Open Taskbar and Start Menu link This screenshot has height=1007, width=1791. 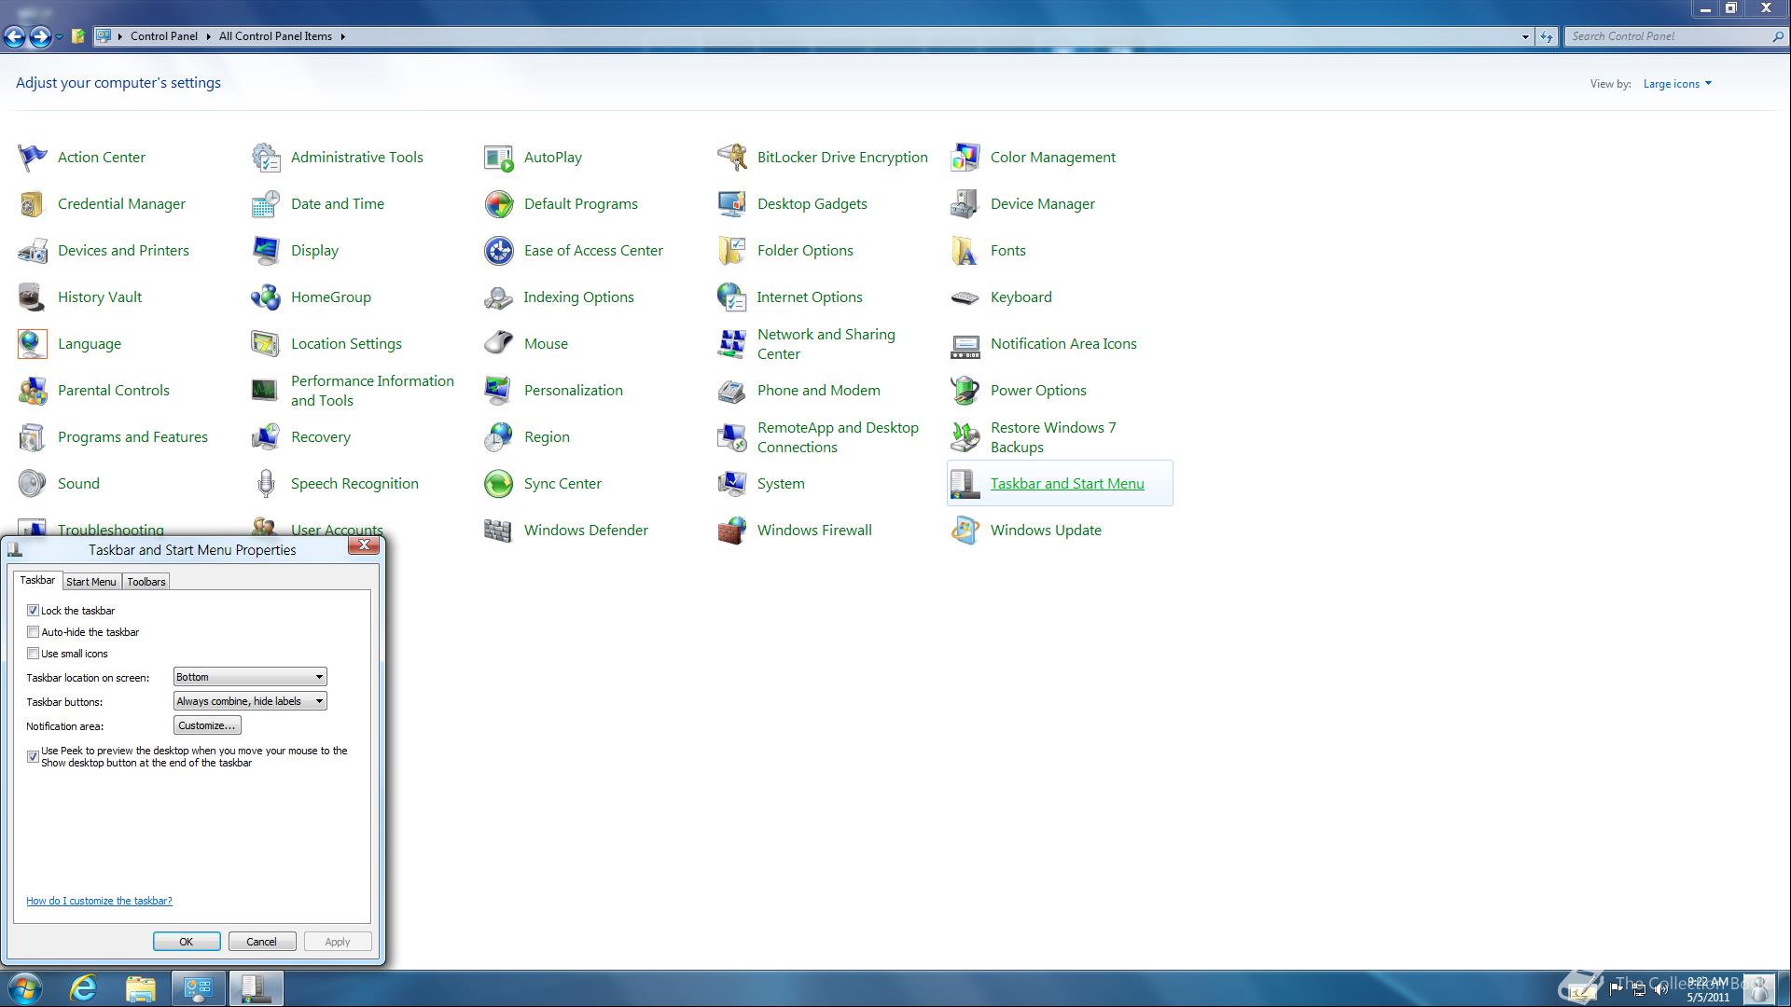click(x=1067, y=484)
